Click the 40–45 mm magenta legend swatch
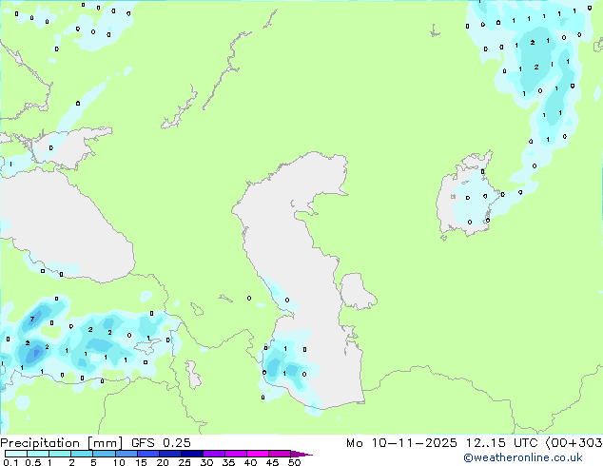 click(x=258, y=454)
